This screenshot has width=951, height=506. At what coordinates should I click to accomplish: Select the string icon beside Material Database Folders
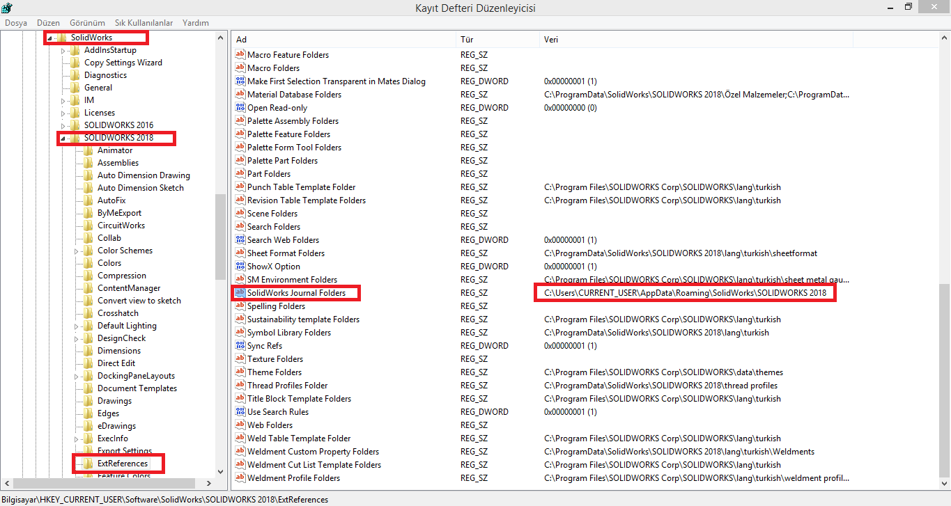[x=240, y=95]
